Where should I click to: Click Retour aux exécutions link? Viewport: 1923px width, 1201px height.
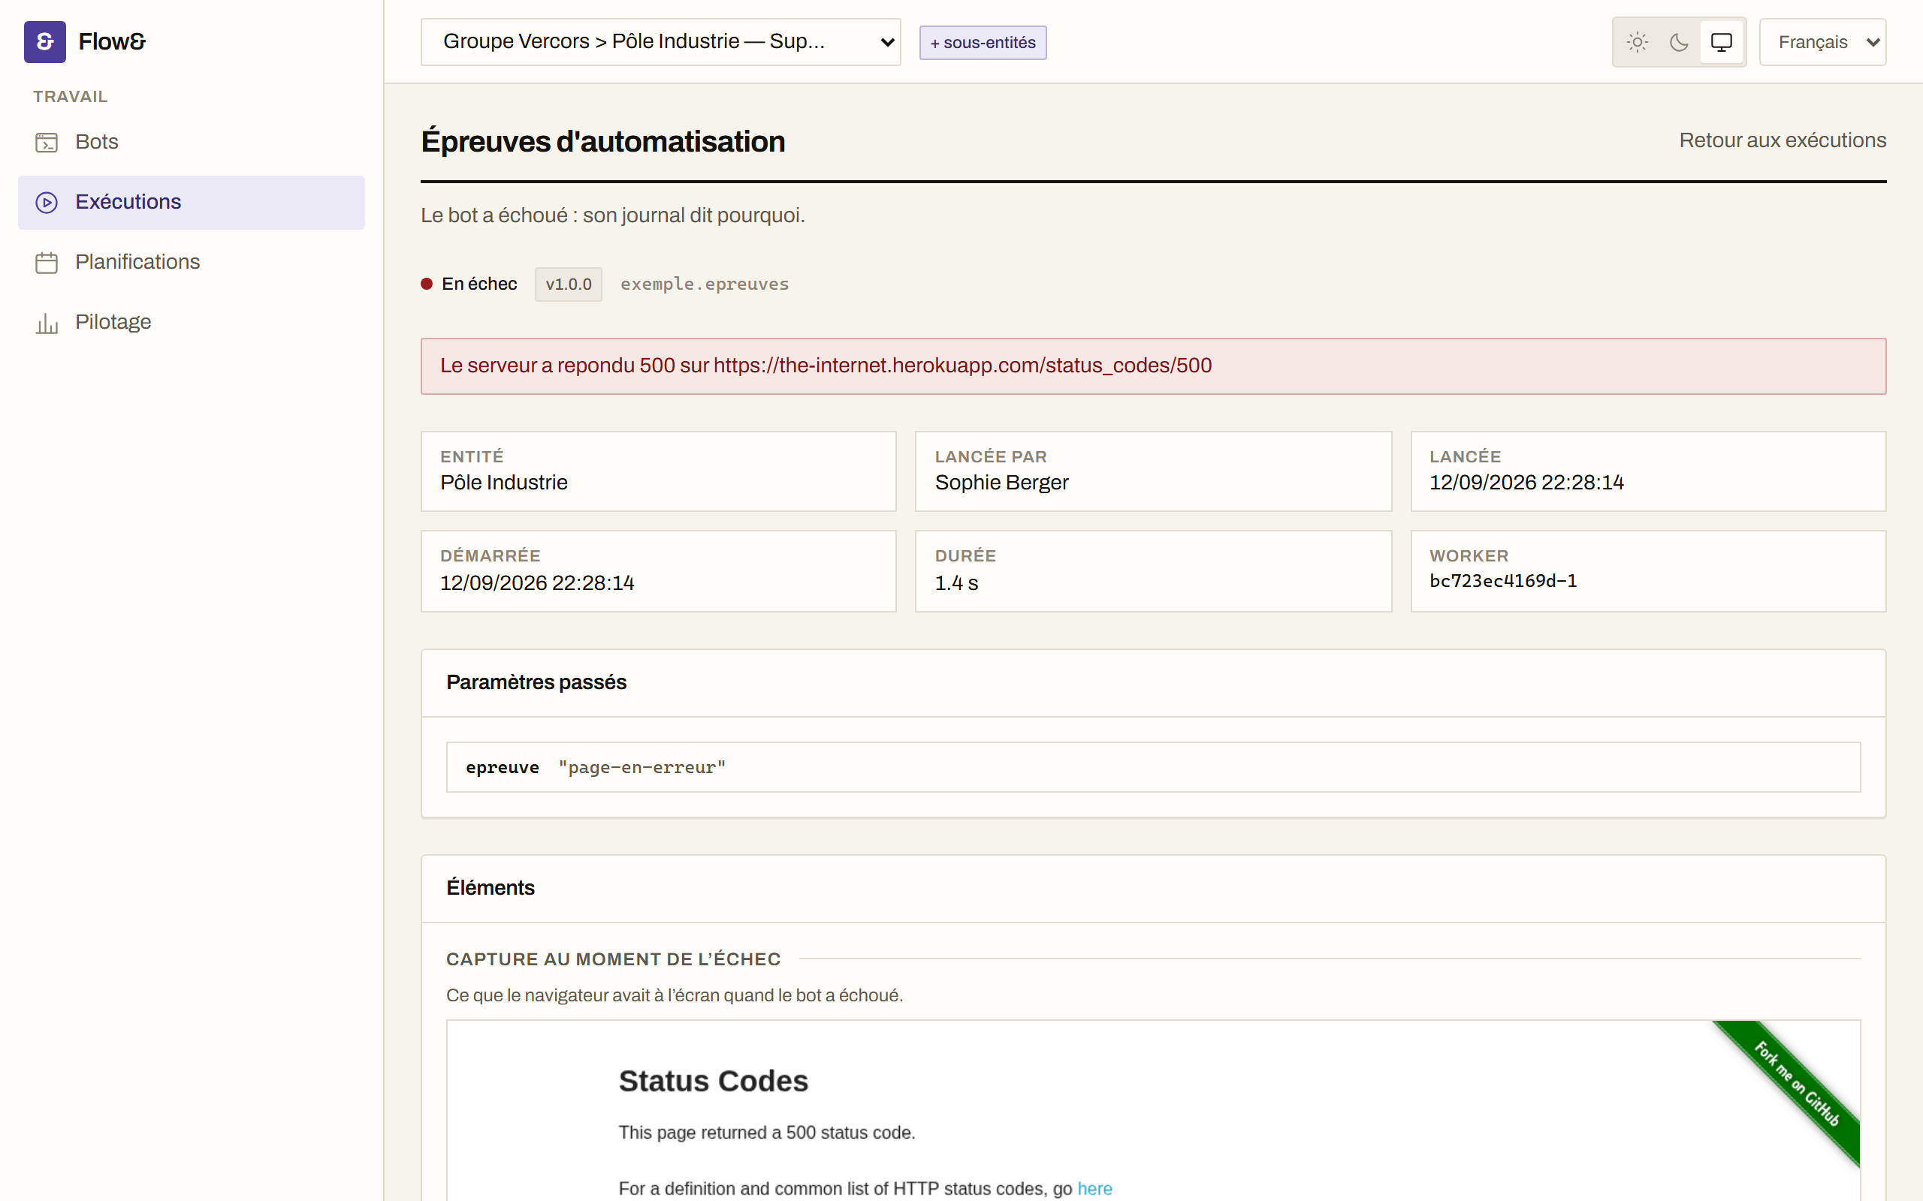[x=1783, y=140]
